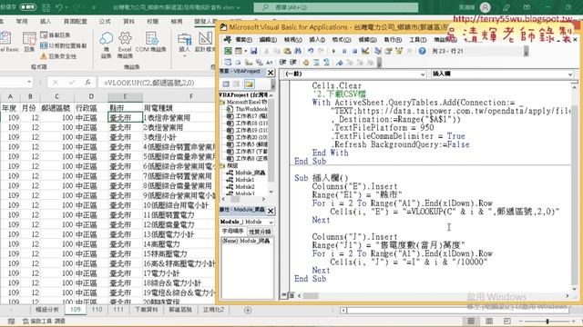Image resolution: width=583 pixels, height=327 pixels.
Task: Select Module1 in project tree
Action: 245,180
